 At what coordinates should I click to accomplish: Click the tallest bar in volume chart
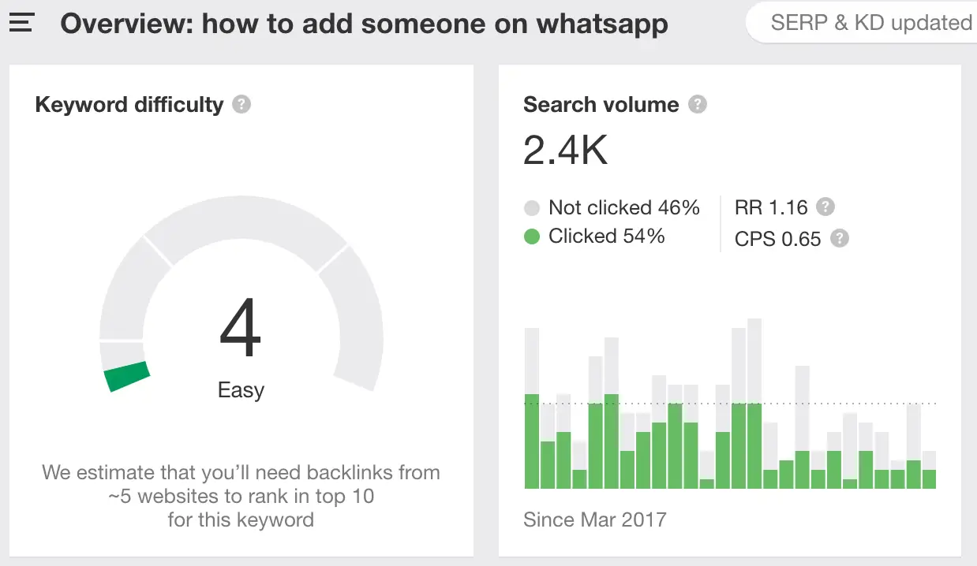click(754, 404)
